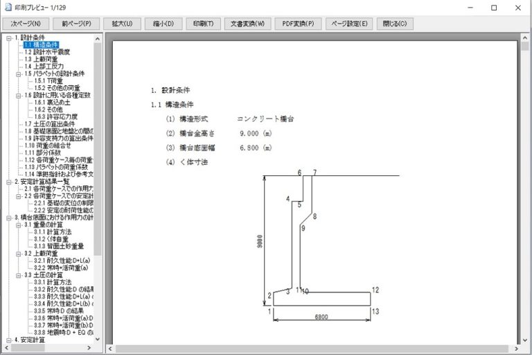This screenshot has height=355, width=532.
Task: Open 文書変換(W) document conversion
Action: tap(249, 23)
